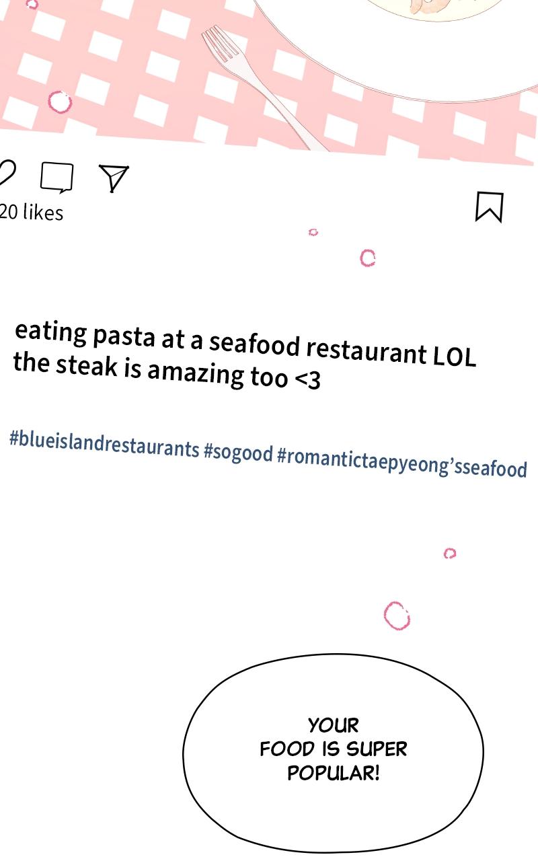Save post with the bookmark icon
538x861 pixels.
pyautogui.click(x=489, y=206)
